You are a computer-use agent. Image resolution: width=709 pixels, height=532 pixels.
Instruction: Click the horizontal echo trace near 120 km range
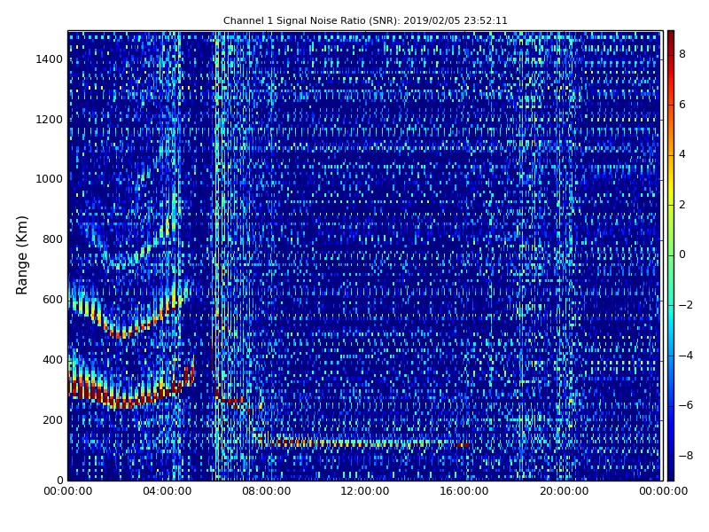point(362,442)
